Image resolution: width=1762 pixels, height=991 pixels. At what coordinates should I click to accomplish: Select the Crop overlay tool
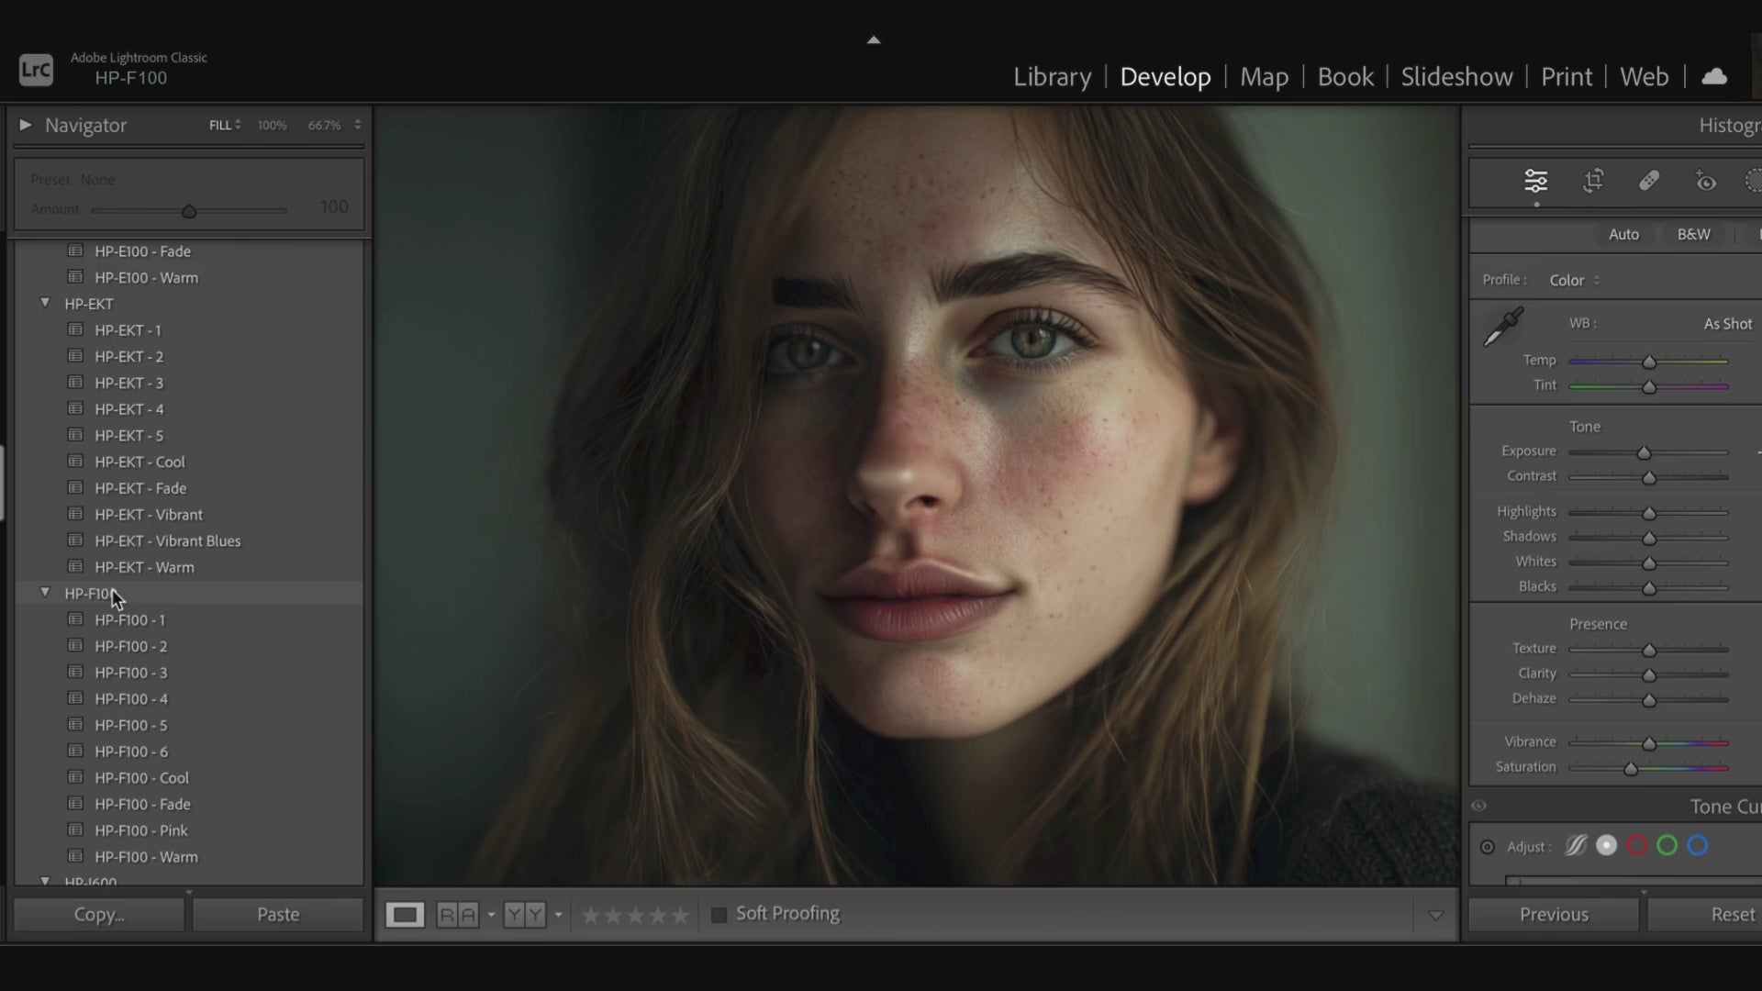(x=1593, y=181)
